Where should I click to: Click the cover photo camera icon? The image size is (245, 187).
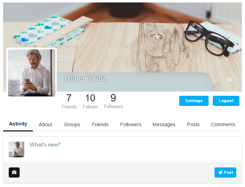pyautogui.click(x=229, y=80)
